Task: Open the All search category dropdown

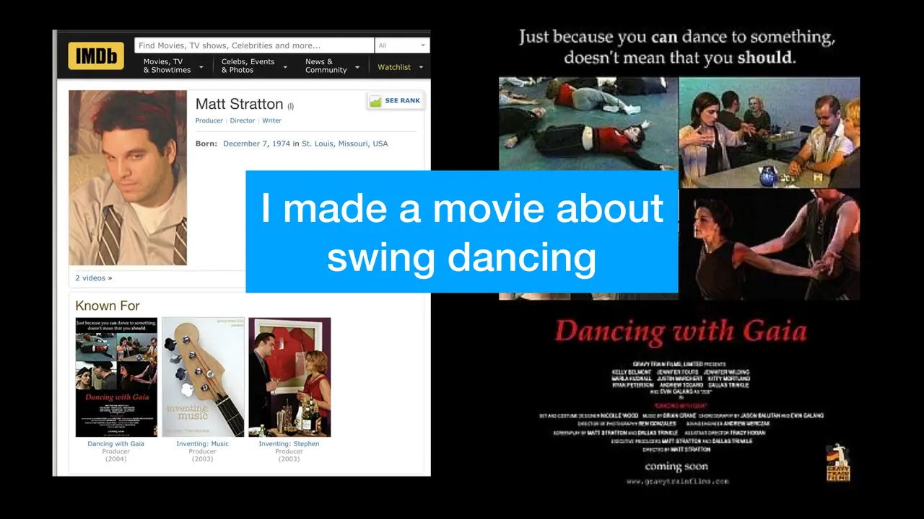Action: [x=402, y=45]
